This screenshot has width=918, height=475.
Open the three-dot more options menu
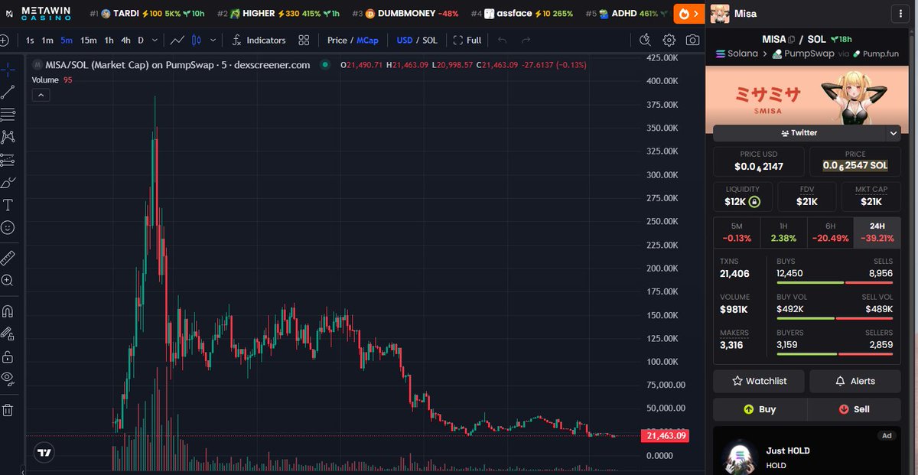[901, 14]
